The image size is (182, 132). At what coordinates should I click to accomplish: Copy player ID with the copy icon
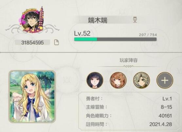[57, 42]
